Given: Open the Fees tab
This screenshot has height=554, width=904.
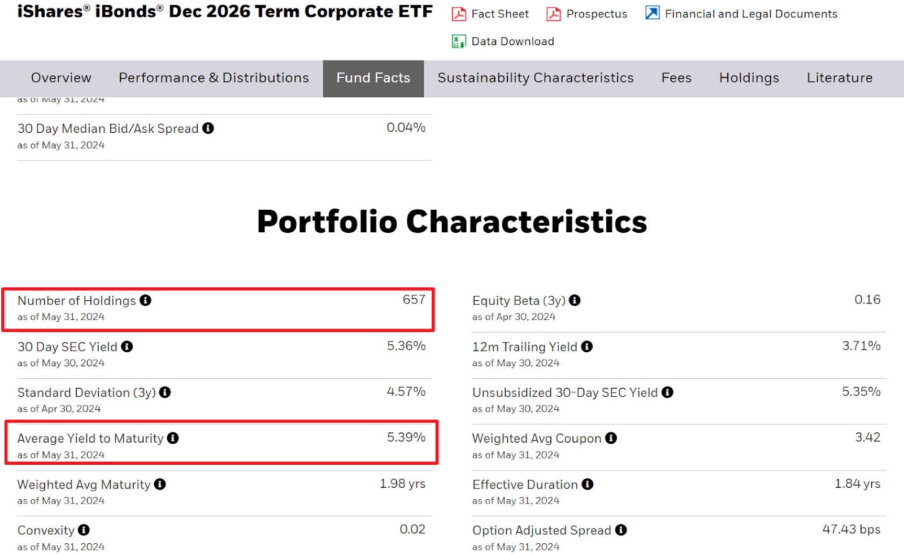Looking at the screenshot, I should tap(676, 78).
